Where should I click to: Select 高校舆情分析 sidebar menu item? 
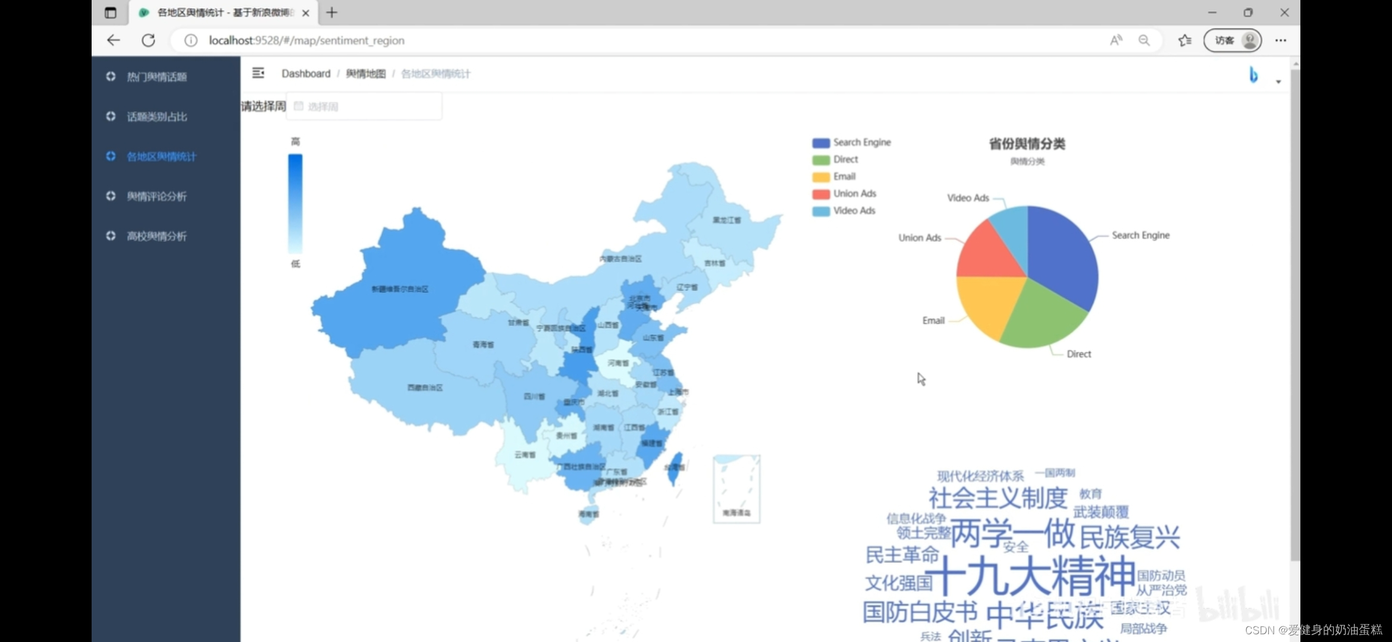coord(156,236)
